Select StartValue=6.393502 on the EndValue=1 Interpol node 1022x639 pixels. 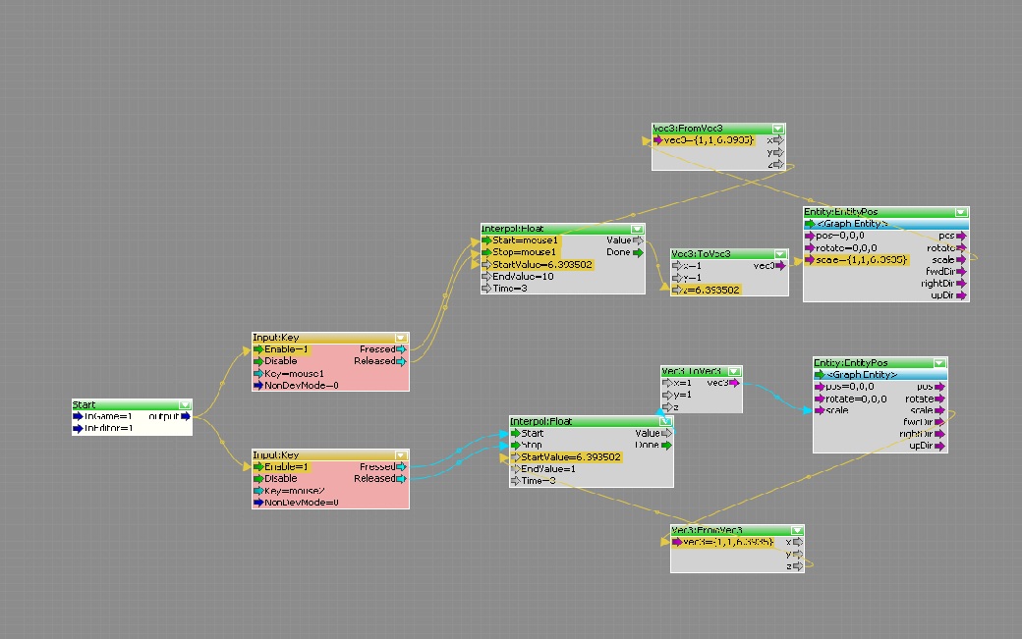(x=571, y=457)
